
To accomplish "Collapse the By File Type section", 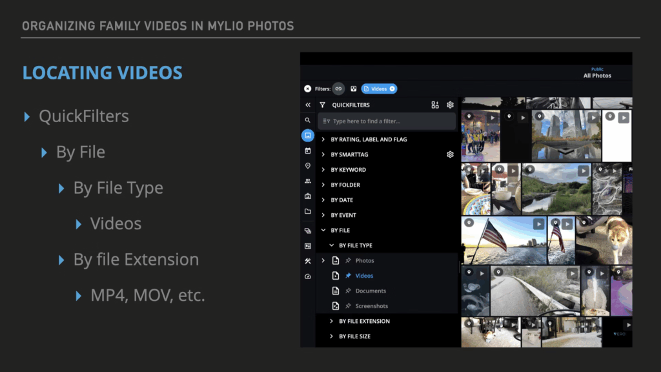I will [331, 245].
